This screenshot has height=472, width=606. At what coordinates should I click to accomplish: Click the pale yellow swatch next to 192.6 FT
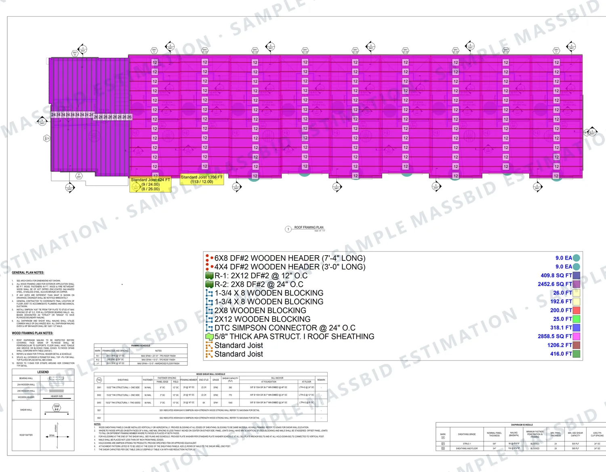(577, 302)
